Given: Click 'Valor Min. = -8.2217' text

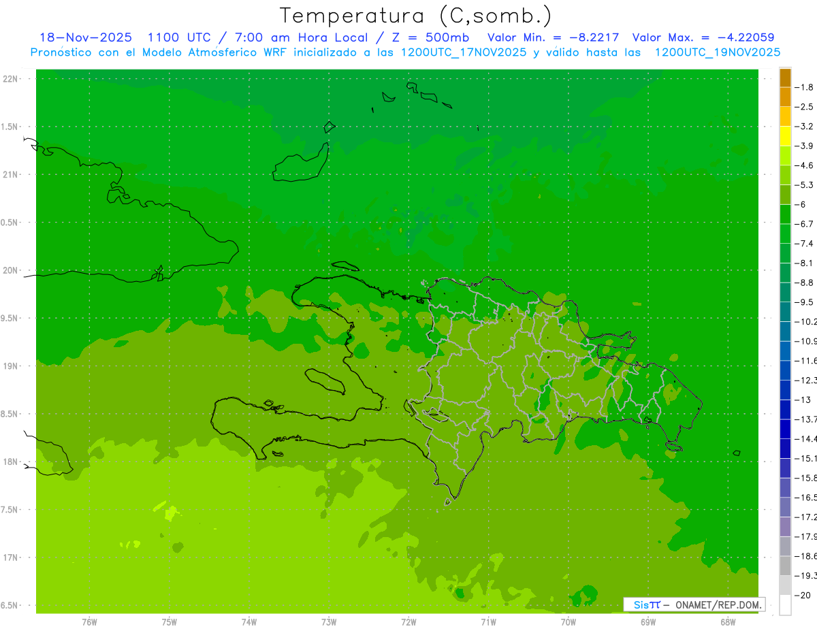Looking at the screenshot, I should (x=553, y=37).
